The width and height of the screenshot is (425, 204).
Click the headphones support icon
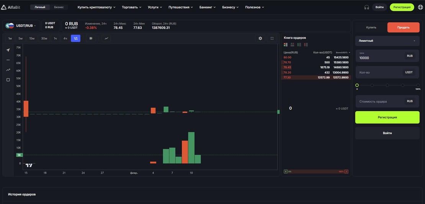tap(366, 7)
